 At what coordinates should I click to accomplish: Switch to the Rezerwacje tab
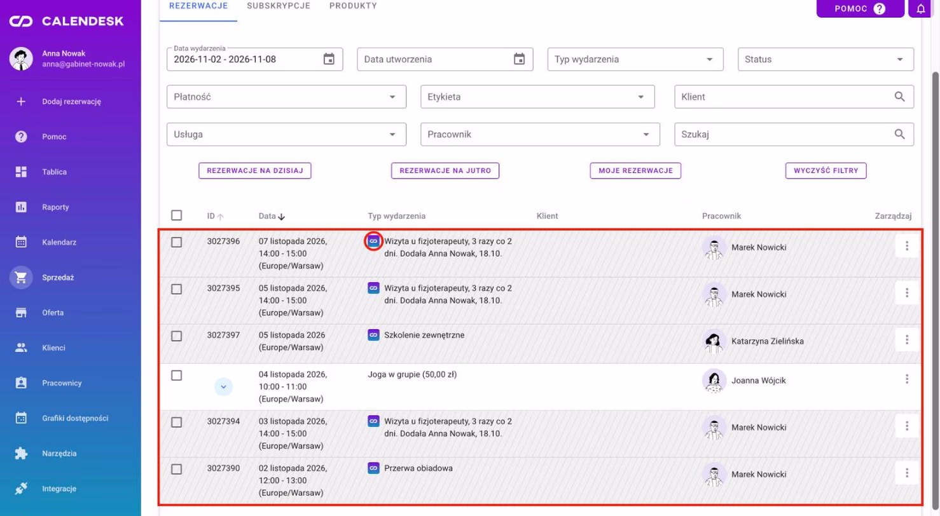198,6
